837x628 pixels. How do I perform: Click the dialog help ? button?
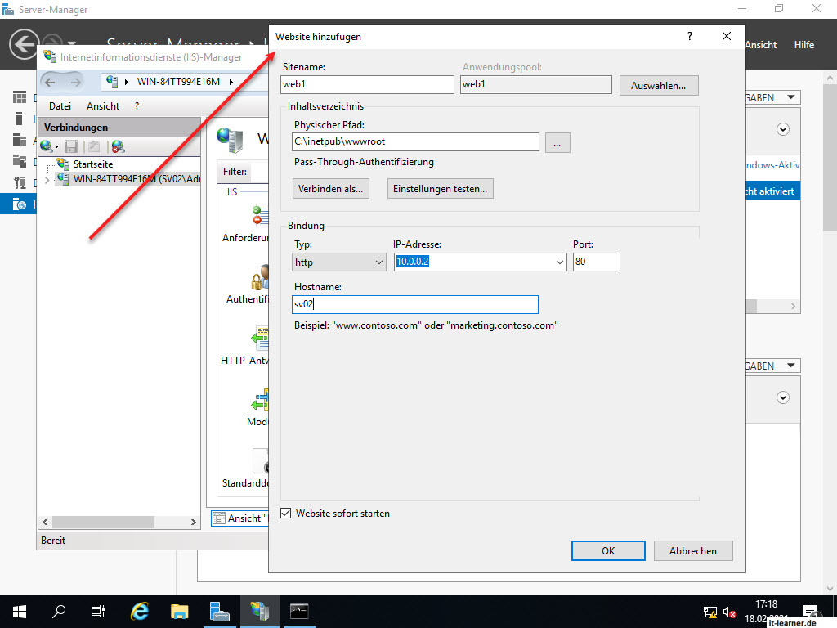pyautogui.click(x=690, y=36)
